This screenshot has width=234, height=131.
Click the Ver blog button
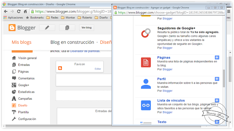pyautogui.click(x=87, y=28)
